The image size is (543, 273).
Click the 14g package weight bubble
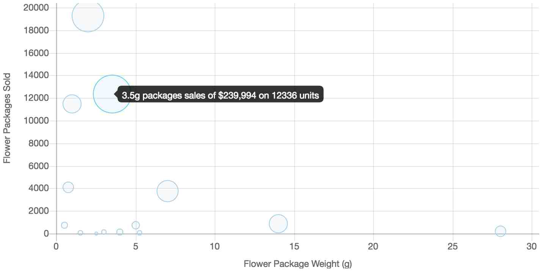278,224
